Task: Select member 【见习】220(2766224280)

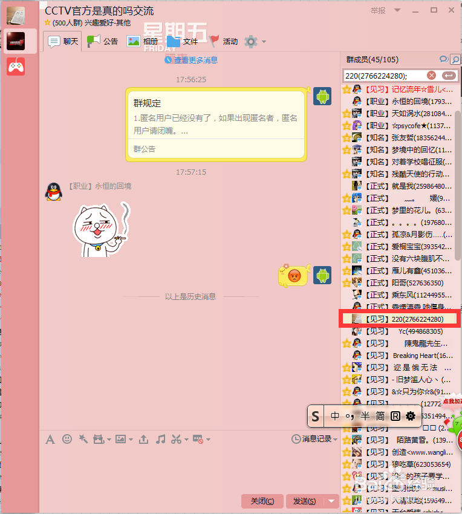Action: 399,319
